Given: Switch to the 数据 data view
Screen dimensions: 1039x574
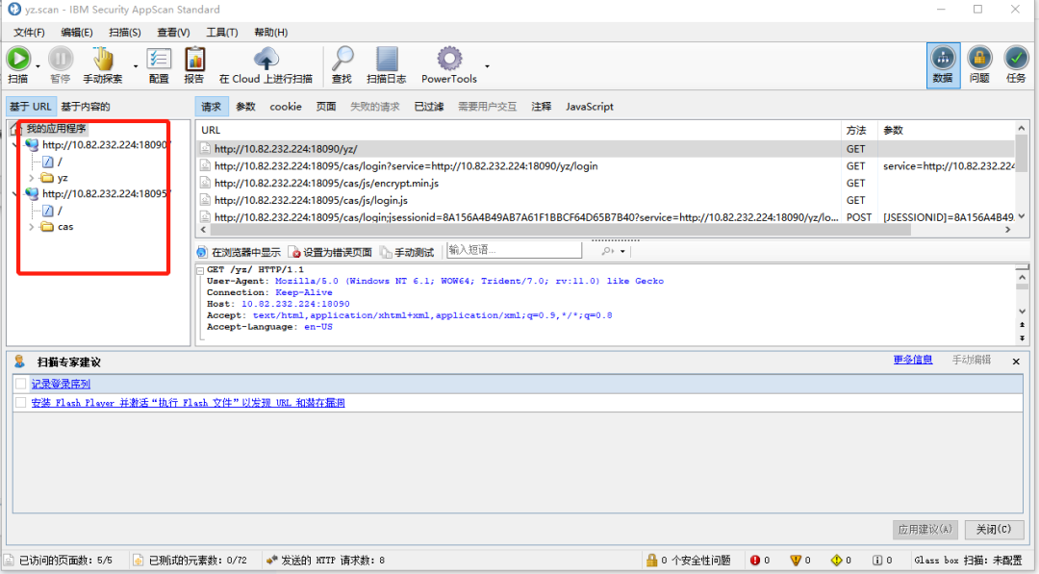Looking at the screenshot, I should pos(943,64).
